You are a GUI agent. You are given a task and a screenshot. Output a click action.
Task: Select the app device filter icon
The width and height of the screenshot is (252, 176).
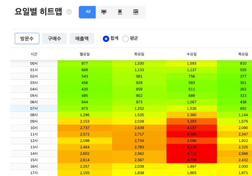pos(136,12)
